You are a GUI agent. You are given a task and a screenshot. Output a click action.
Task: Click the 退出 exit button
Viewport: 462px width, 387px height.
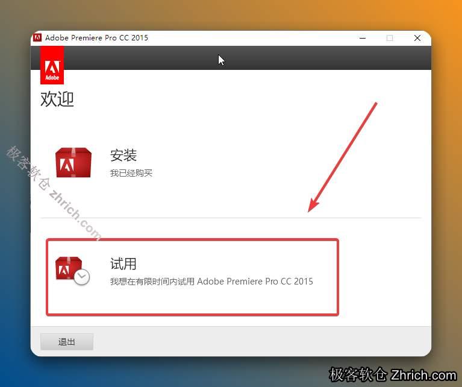[67, 342]
